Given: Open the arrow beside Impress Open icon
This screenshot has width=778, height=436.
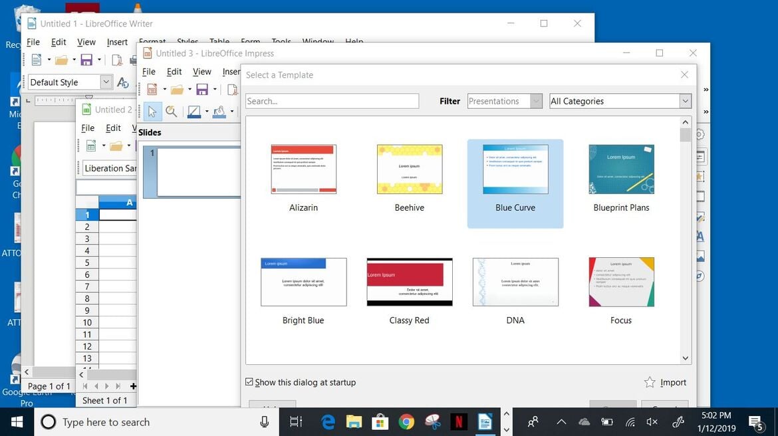Looking at the screenshot, I should click(x=190, y=89).
